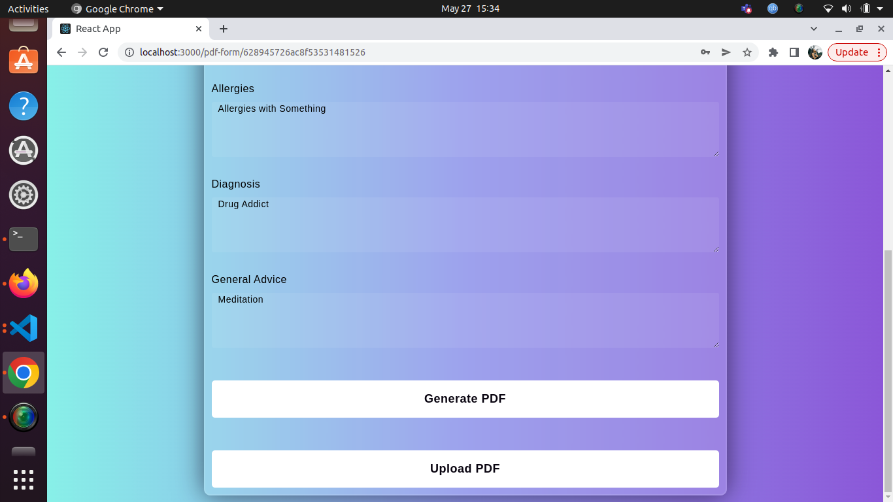The width and height of the screenshot is (893, 502).
Task: Close the React App tab
Action: 199,29
